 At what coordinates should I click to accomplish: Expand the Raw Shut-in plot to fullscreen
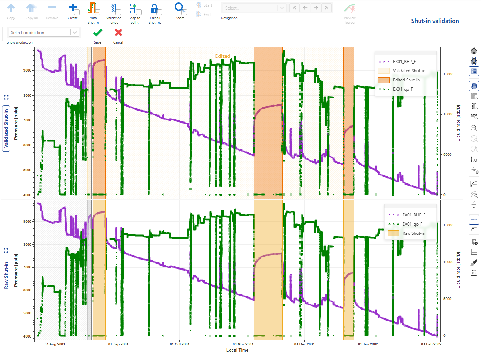6,250
